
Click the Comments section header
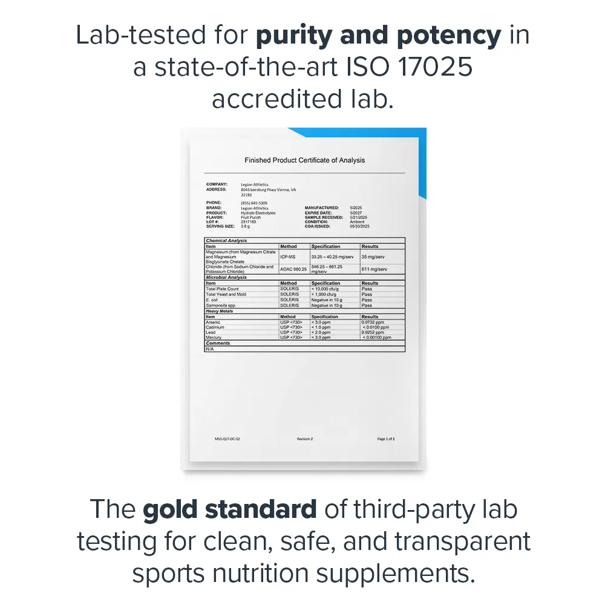click(x=218, y=343)
